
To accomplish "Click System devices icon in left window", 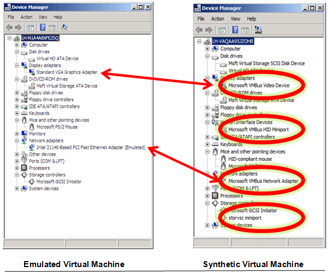I will pos(24,188).
